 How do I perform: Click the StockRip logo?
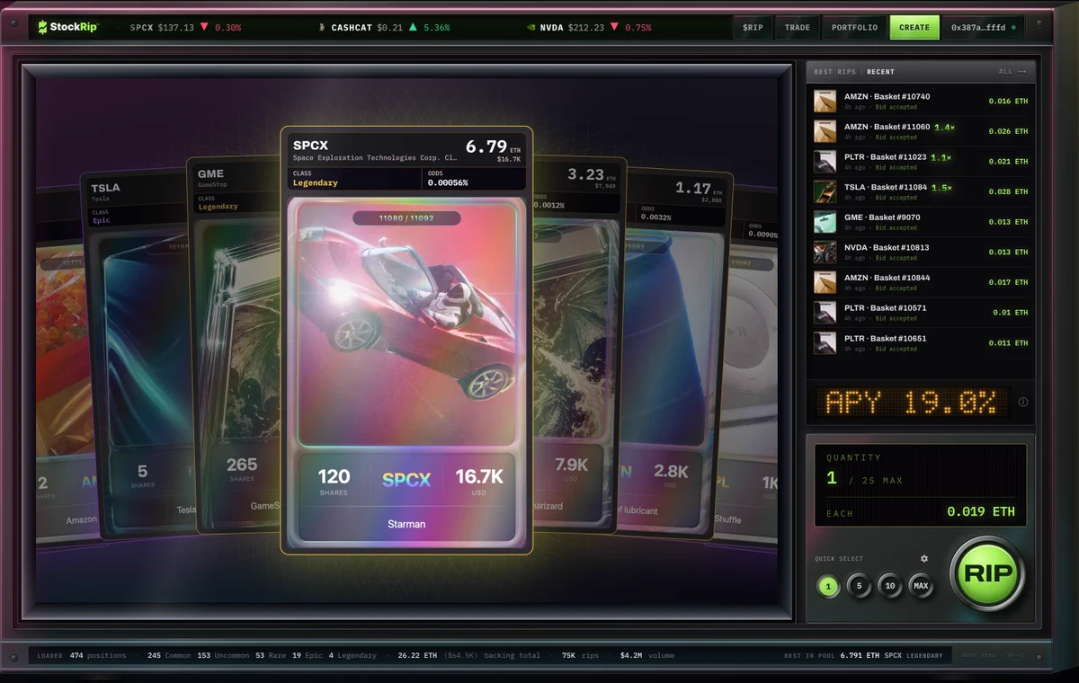click(67, 27)
